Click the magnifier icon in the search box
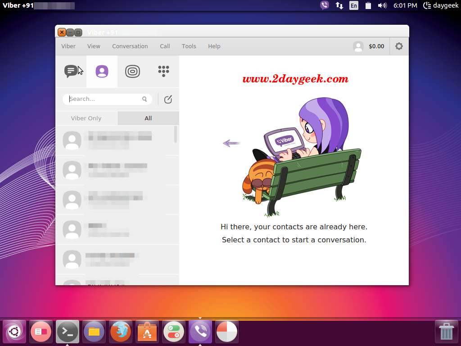The image size is (461, 346). (x=145, y=99)
